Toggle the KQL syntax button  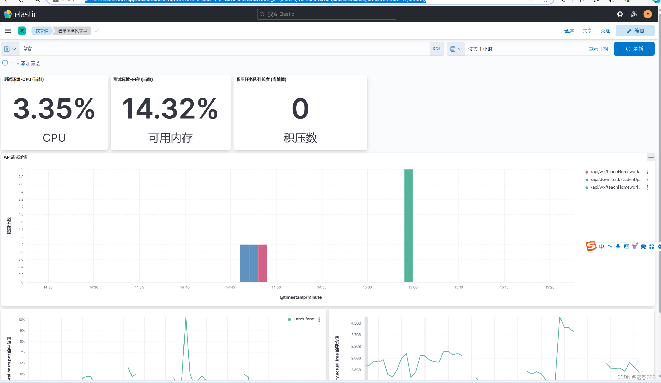[x=437, y=49]
